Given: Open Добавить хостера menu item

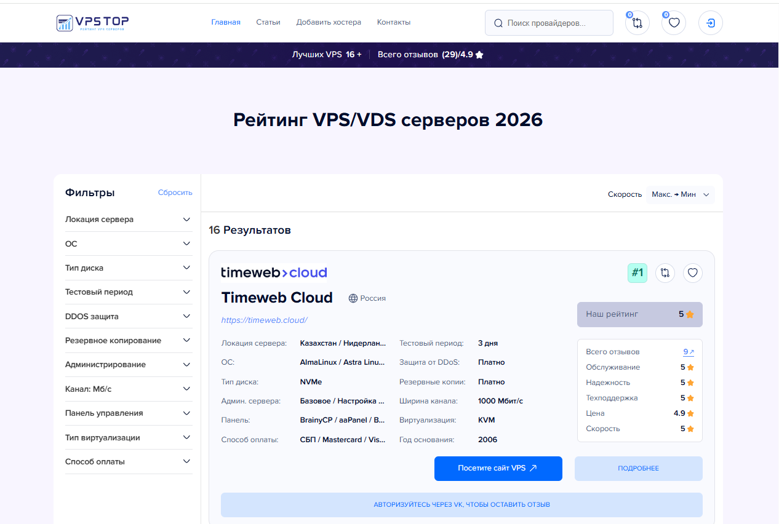Looking at the screenshot, I should (x=329, y=22).
